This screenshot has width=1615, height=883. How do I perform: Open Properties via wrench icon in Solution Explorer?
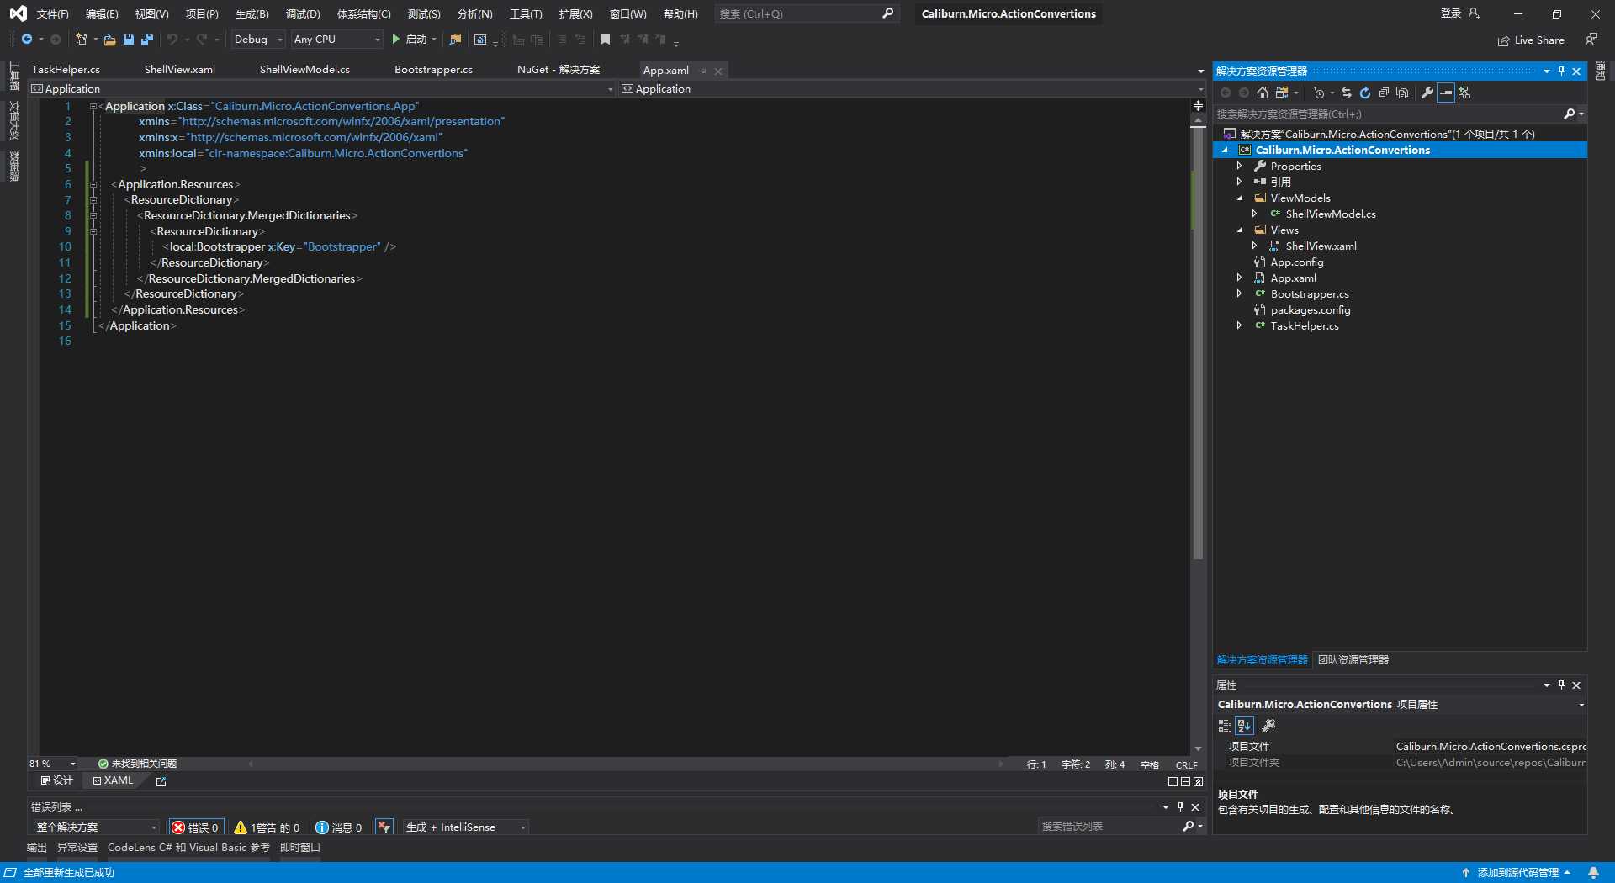1427,93
